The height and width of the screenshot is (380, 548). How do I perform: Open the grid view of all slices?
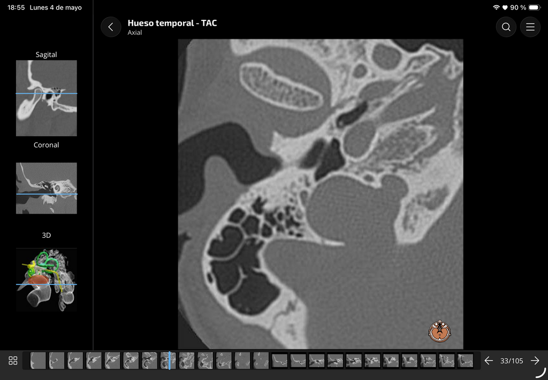point(13,360)
